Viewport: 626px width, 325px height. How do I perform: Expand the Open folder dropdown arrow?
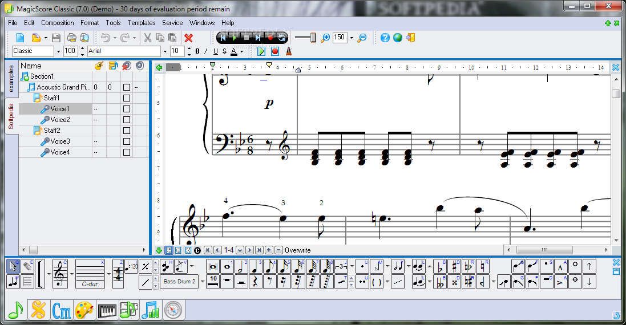[x=46, y=38]
